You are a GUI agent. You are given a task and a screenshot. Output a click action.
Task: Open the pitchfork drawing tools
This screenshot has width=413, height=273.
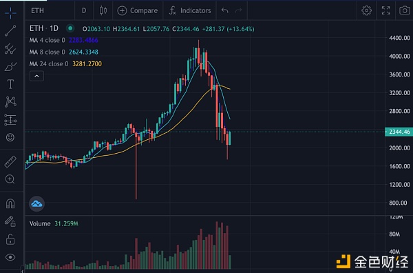tap(10, 48)
